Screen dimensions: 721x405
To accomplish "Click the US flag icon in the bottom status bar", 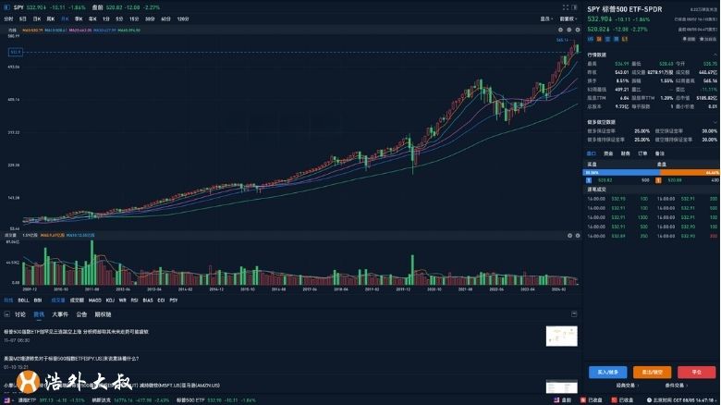I will tap(6, 400).
